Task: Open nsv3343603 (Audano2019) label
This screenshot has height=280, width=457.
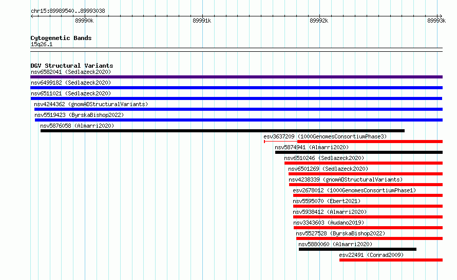Action: pos(329,223)
